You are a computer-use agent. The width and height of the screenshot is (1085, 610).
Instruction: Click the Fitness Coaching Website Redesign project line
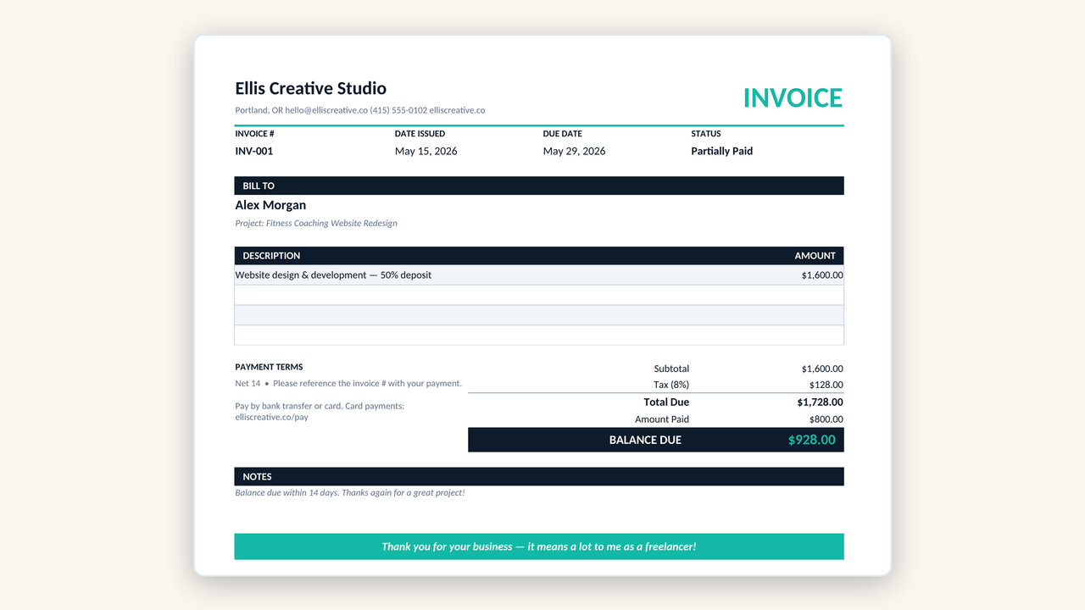tap(316, 224)
